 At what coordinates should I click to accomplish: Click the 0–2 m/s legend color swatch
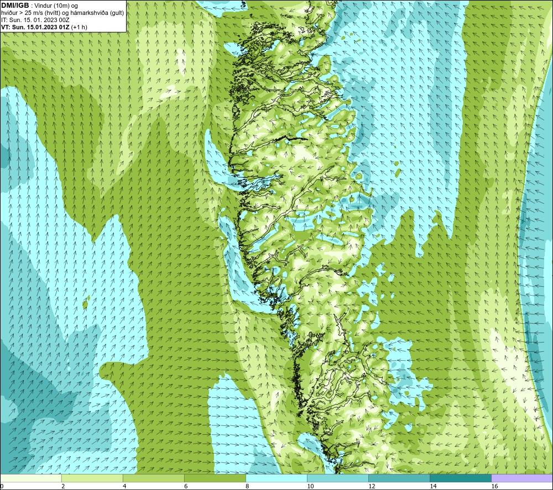pos(31,478)
